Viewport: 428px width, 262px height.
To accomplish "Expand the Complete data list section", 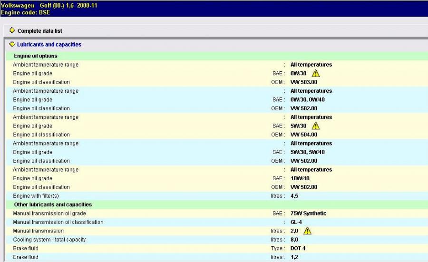I will pyautogui.click(x=40, y=31).
